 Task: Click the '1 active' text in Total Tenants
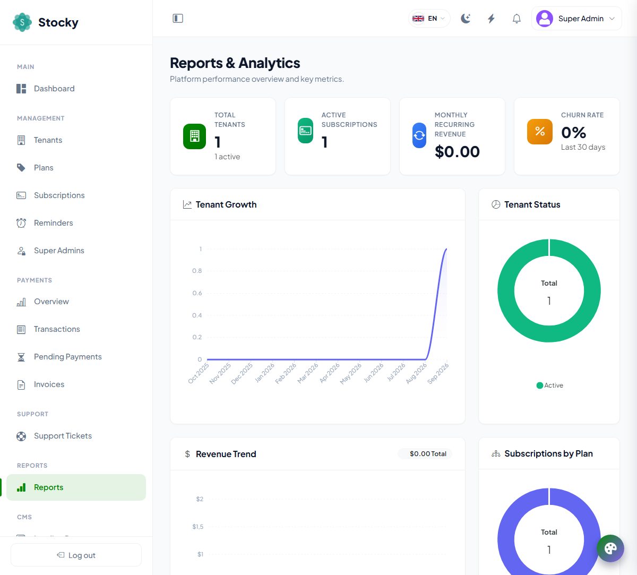227,157
